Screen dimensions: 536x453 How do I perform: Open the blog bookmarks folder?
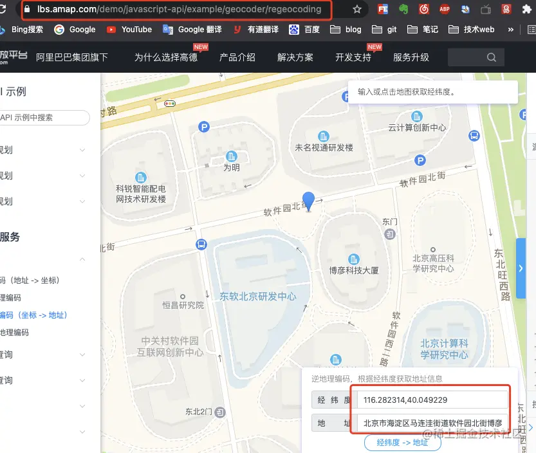point(346,30)
